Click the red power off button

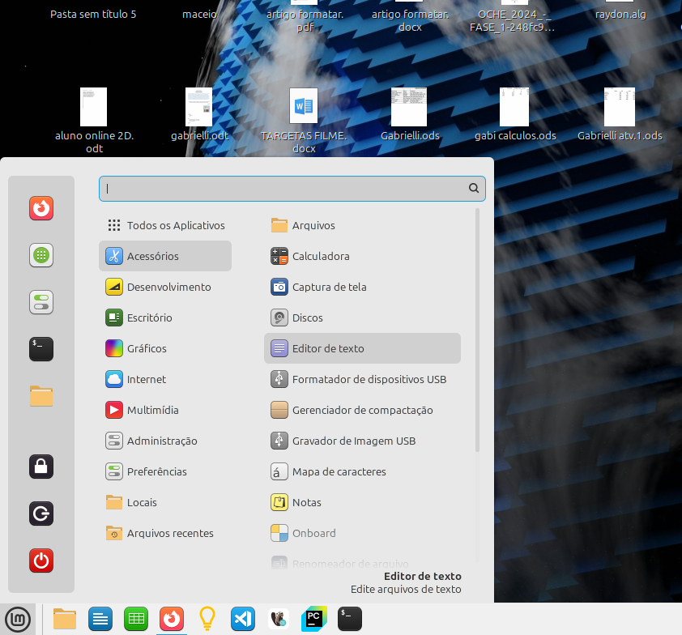41,560
